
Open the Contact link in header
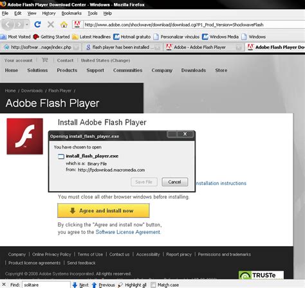65,60
